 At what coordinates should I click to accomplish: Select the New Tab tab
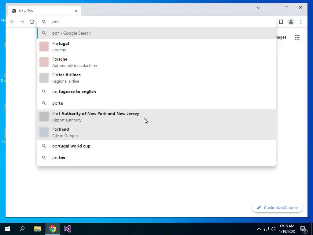coord(45,11)
